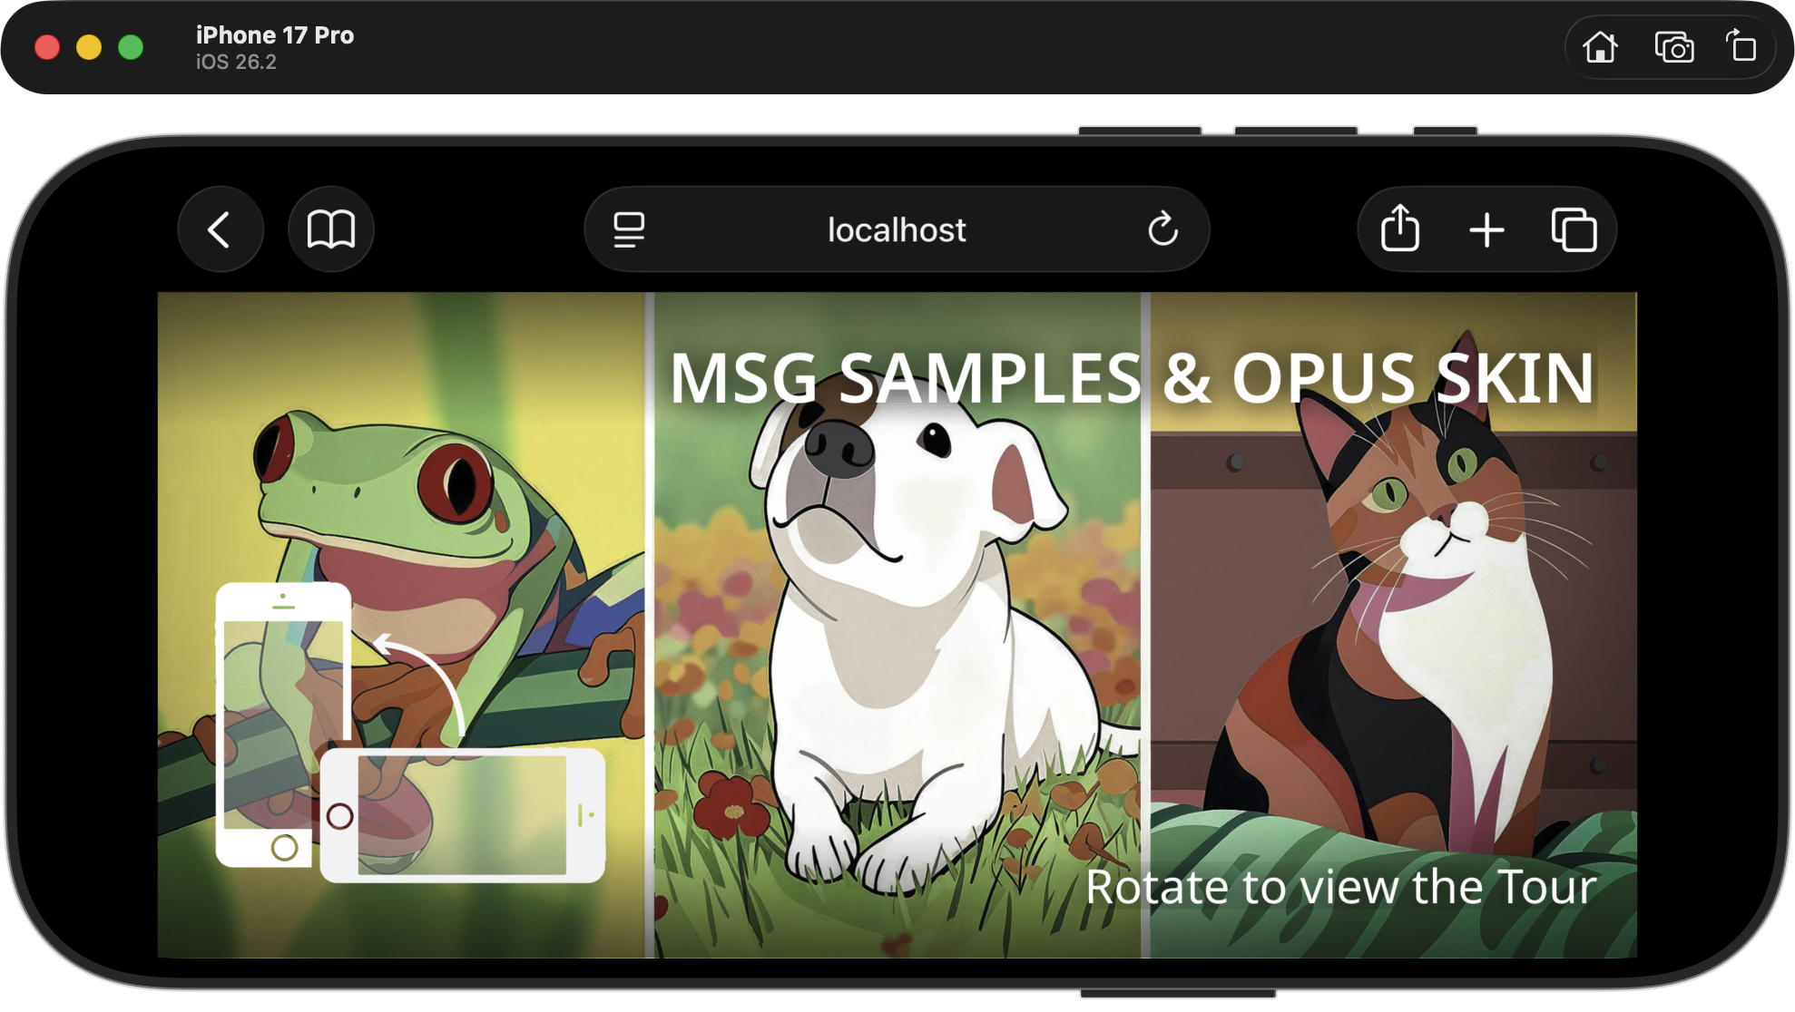Rotate the simulator device icon
Viewport: 1795px width, 1012px height.
[x=1741, y=45]
